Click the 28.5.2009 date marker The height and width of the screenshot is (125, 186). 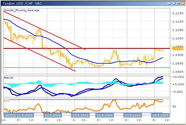tap(160, 115)
